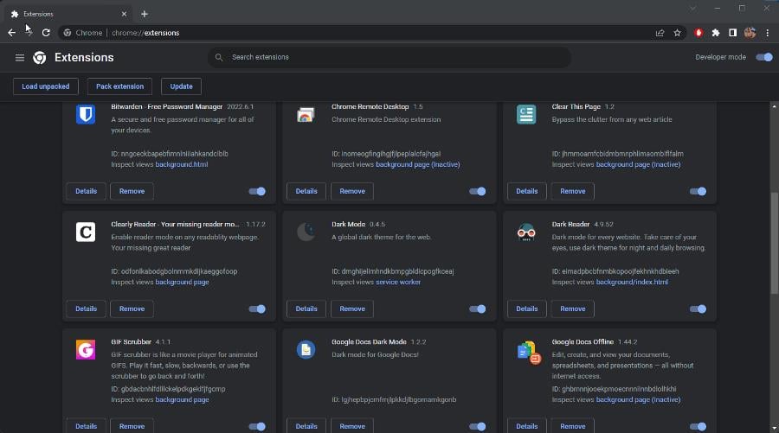Remove Clearly Reader extension

(x=132, y=309)
